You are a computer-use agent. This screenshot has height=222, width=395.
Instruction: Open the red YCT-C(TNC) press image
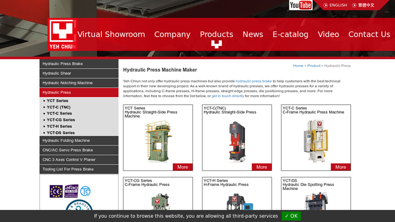tap(237, 142)
